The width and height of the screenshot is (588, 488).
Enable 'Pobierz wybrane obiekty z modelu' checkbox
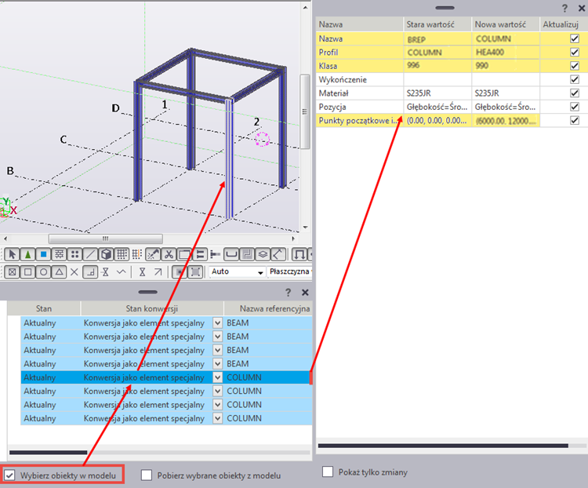(x=146, y=475)
